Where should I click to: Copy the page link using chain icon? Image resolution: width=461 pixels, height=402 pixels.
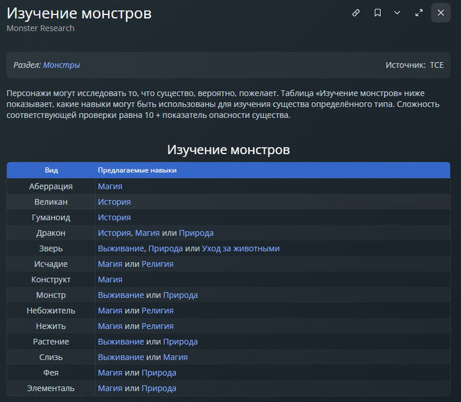pyautogui.click(x=356, y=13)
